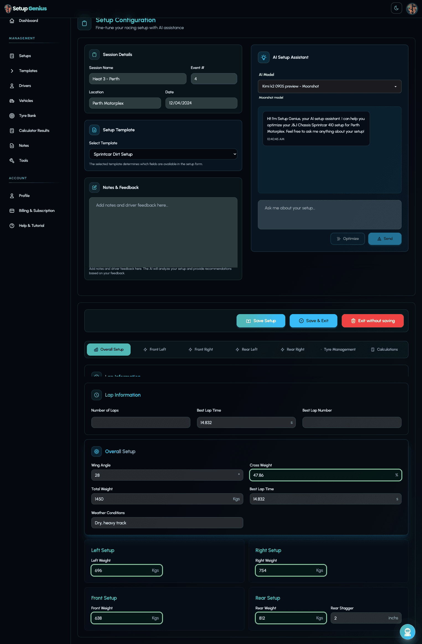Viewport: 422px width, 644px height.
Task: Switch to the Rear Left tab
Action: click(246, 350)
